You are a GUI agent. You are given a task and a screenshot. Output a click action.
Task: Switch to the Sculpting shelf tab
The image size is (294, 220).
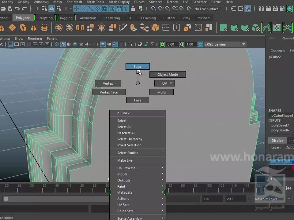(x=45, y=18)
